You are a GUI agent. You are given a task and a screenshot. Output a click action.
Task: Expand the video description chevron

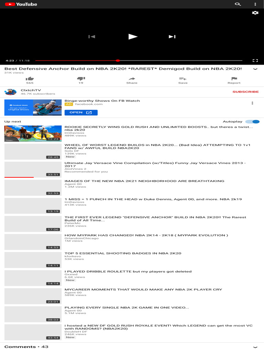pyautogui.click(x=255, y=69)
